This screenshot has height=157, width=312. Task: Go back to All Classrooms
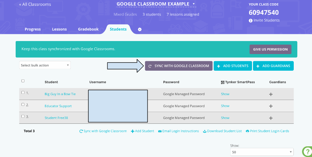(x=35, y=4)
